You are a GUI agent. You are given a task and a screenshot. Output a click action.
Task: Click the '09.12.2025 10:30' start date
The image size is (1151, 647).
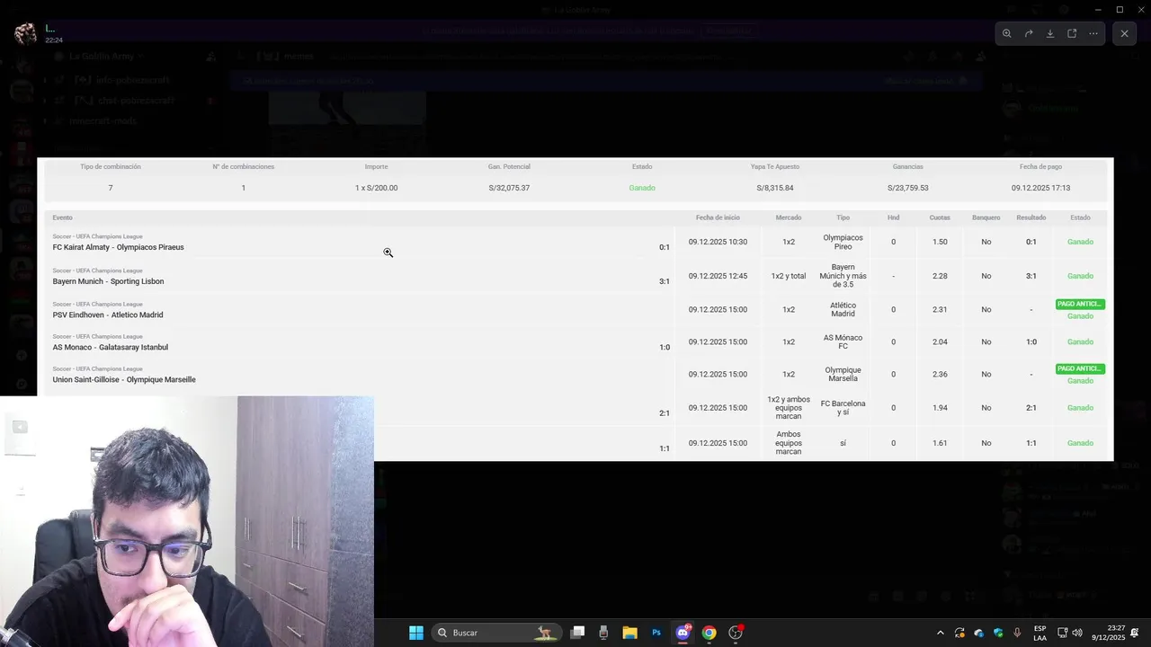coord(718,242)
